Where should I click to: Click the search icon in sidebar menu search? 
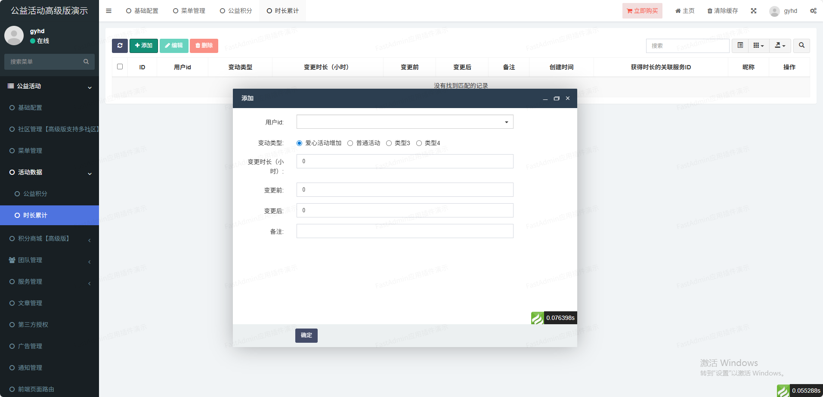pos(86,62)
